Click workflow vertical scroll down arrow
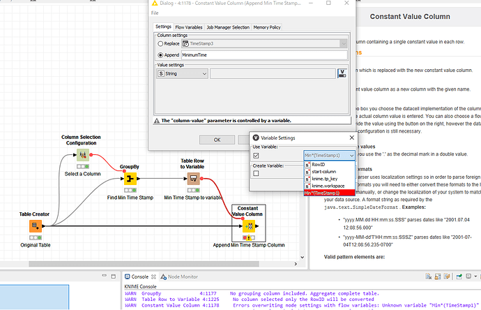Viewport: 481px width, 310px height. click(x=302, y=257)
